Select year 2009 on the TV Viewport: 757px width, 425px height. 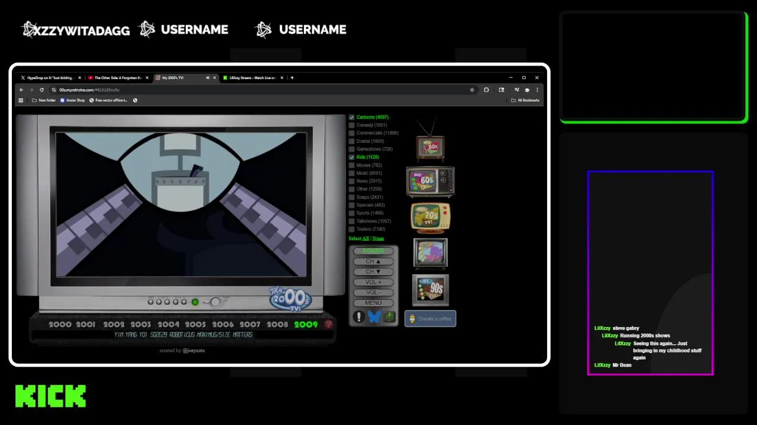click(306, 325)
